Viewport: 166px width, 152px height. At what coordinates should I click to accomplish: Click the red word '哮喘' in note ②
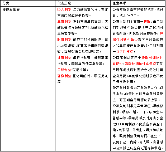pos(147,22)
